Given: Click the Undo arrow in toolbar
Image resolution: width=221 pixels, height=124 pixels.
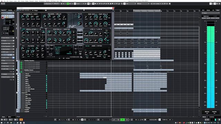Looking at the screenshot, I should (x=2, y=4).
